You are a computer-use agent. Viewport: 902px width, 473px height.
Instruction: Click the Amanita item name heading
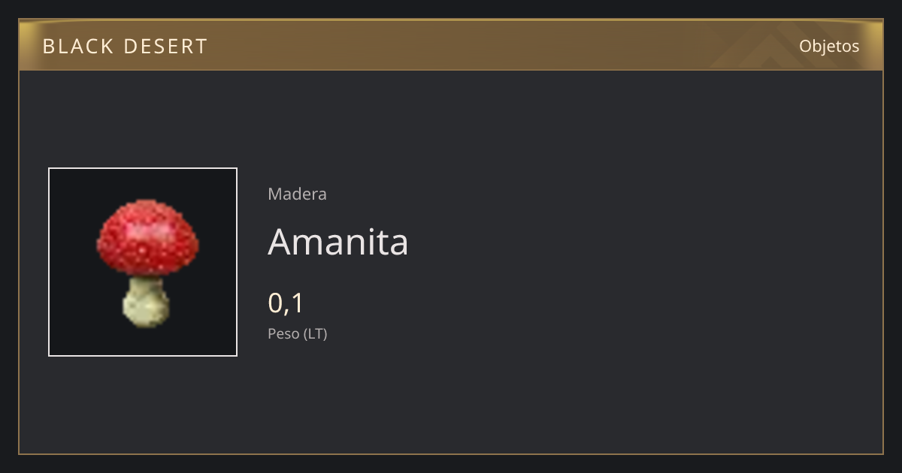(x=338, y=242)
